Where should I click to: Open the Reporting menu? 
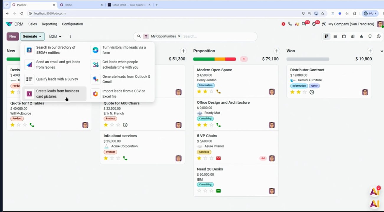pos(49,24)
